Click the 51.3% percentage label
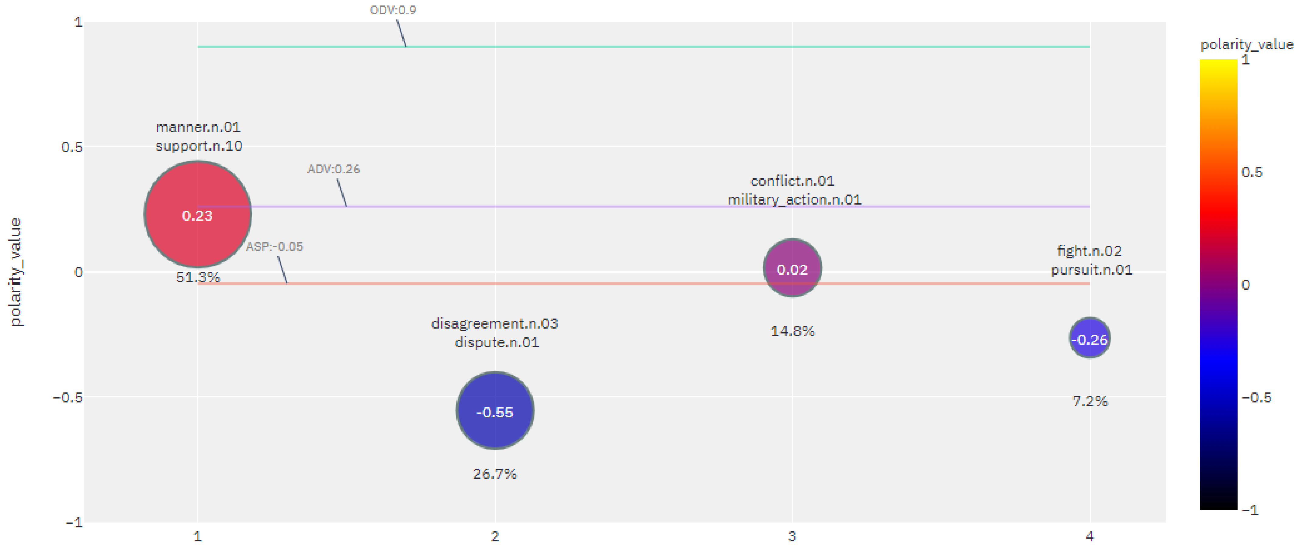This screenshot has width=1299, height=552. [x=198, y=277]
